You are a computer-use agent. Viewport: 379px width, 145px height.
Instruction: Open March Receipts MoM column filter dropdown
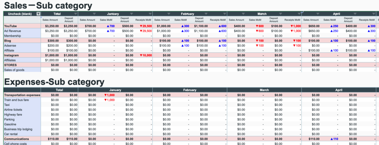[299, 14]
